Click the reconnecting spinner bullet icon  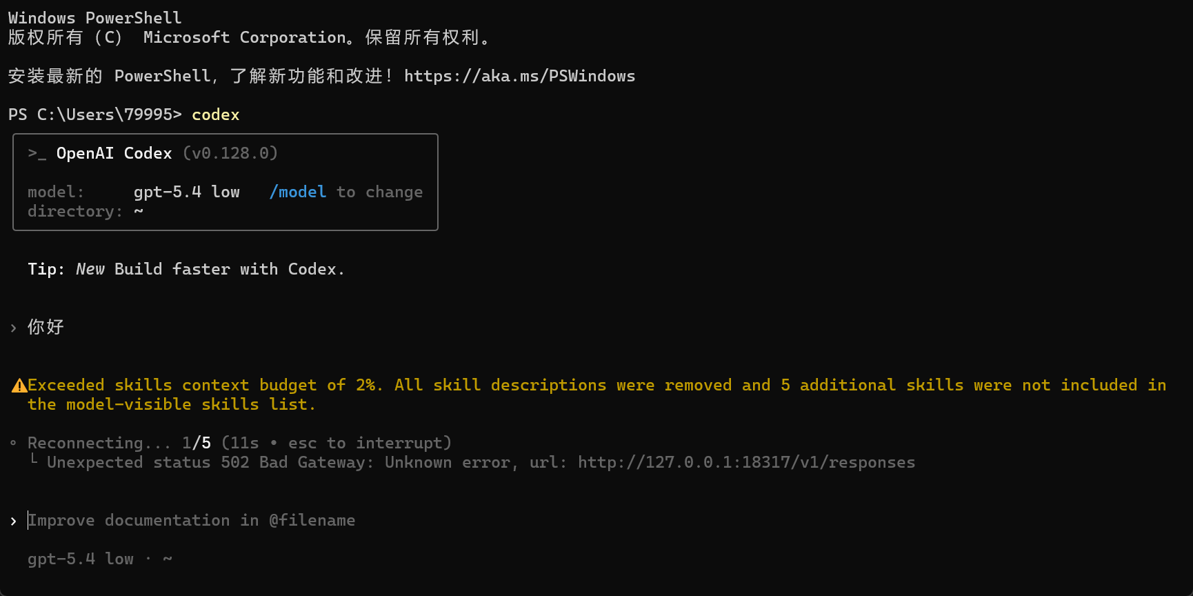[13, 443]
